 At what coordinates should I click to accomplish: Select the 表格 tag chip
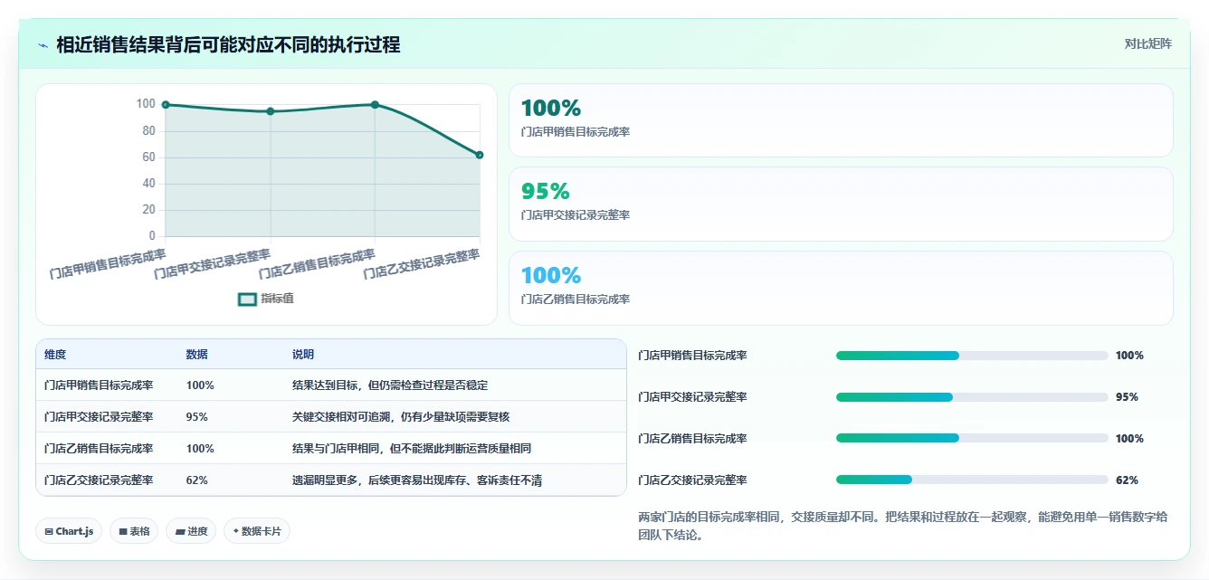(134, 531)
